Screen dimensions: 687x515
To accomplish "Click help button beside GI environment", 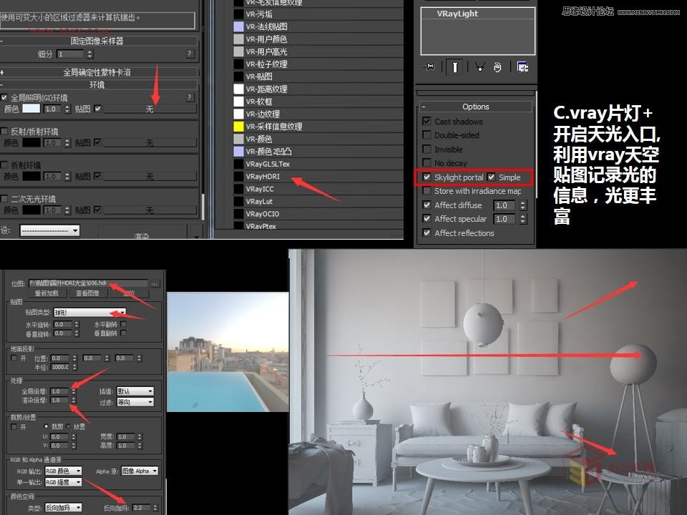I will coord(190,97).
